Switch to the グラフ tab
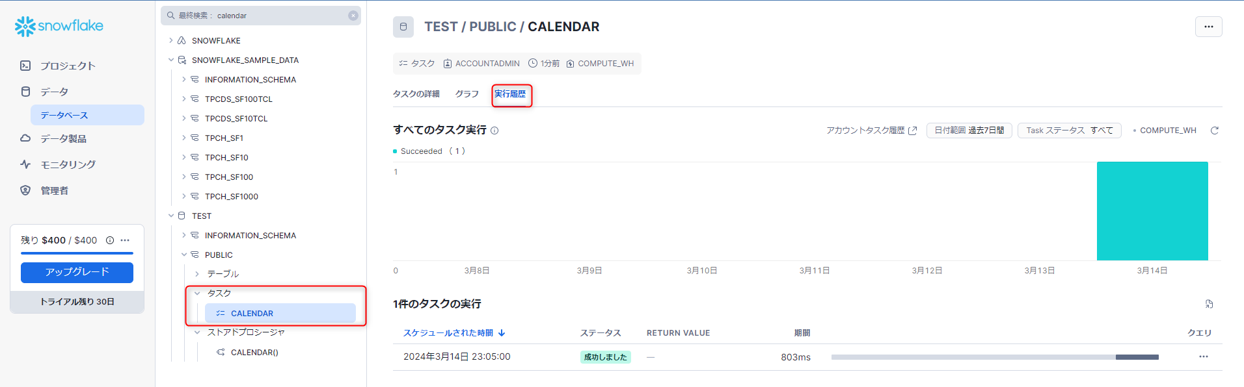1244x387 pixels. 466,94
